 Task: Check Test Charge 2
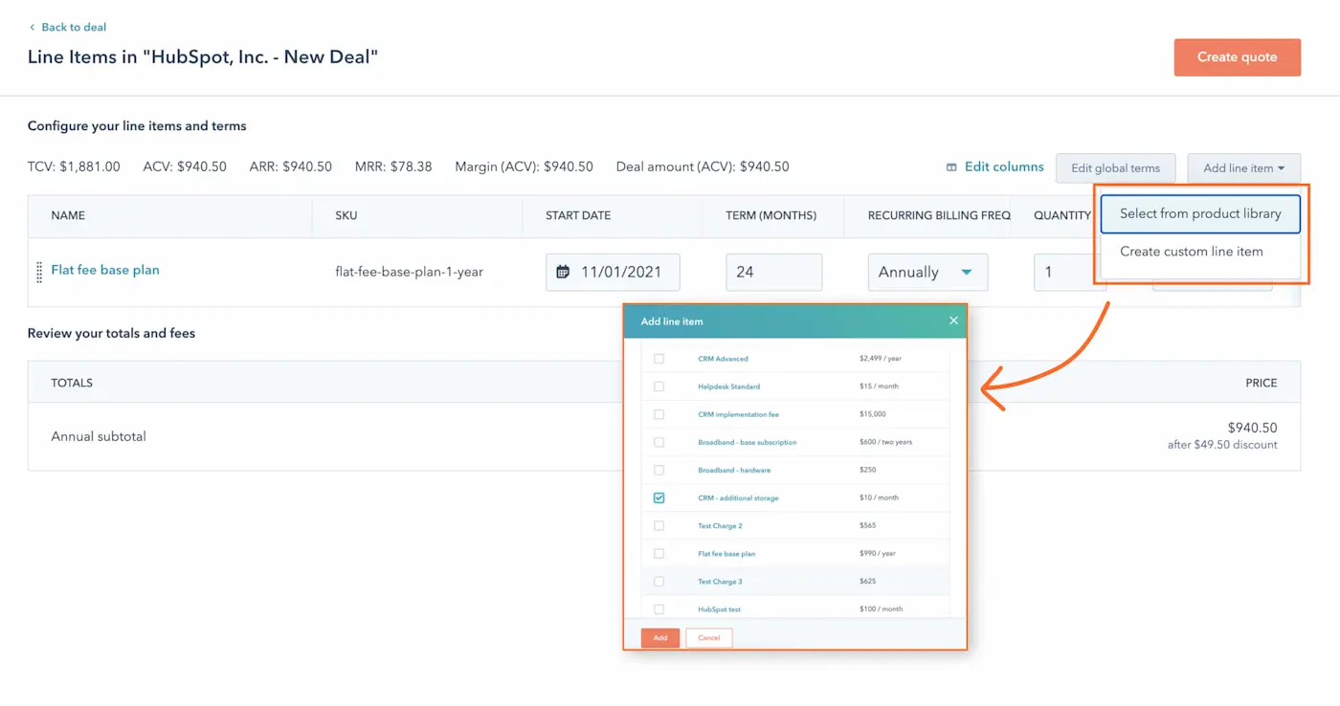tap(657, 525)
